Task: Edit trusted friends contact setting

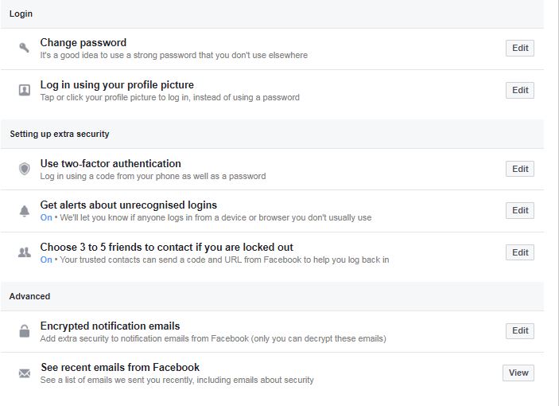Action: [520, 252]
